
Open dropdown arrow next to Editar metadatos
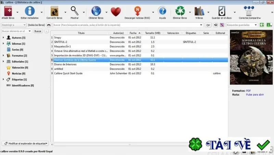pos(41,12)
